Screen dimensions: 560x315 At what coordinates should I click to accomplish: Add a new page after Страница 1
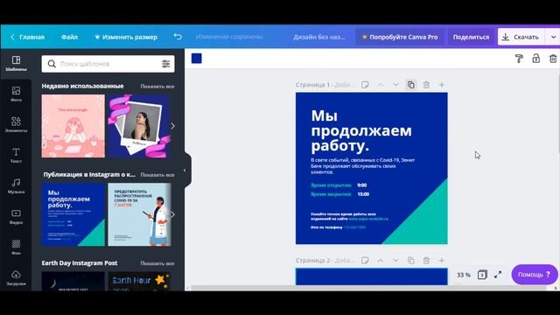pyautogui.click(x=441, y=85)
